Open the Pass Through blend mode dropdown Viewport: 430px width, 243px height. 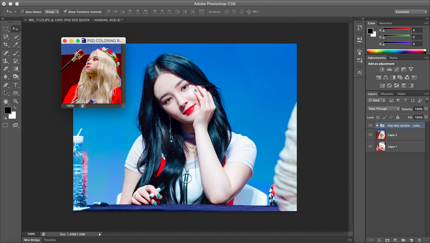[383, 109]
